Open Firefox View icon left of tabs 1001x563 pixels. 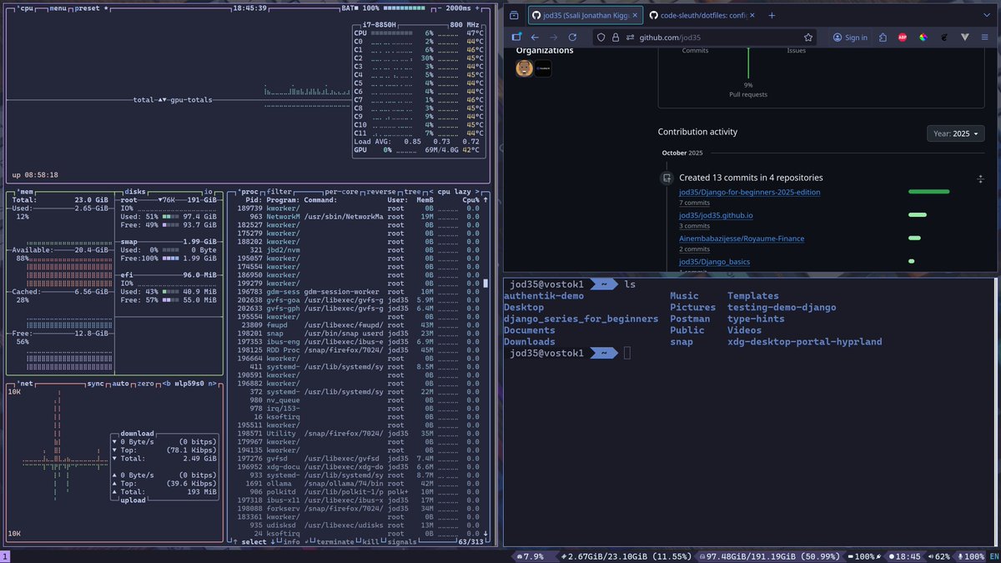click(514, 15)
